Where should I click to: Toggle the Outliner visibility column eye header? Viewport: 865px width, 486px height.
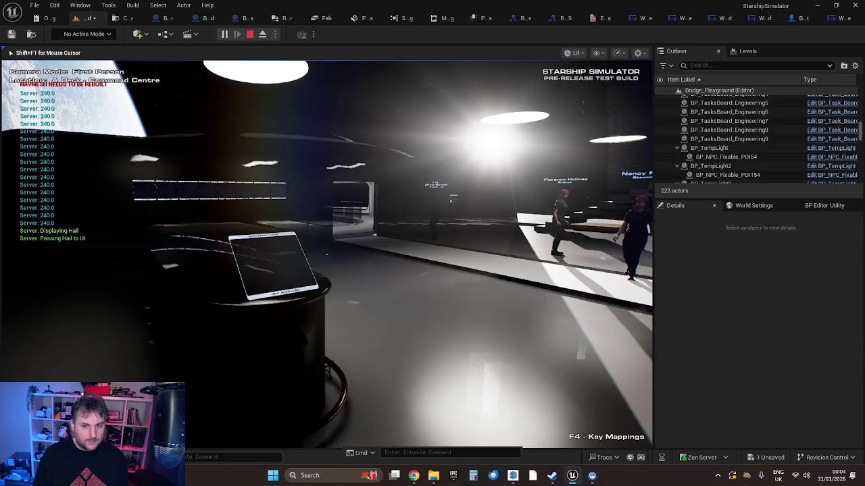(x=660, y=80)
